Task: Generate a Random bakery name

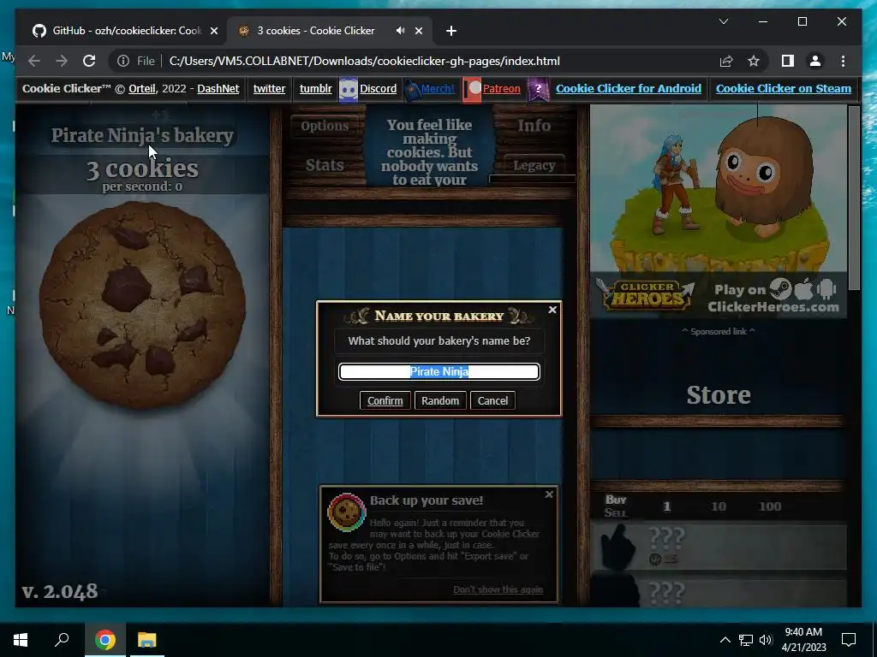Action: (x=440, y=400)
